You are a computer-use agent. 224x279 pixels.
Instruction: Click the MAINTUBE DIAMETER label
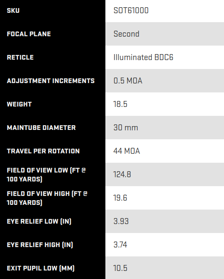tap(41, 128)
